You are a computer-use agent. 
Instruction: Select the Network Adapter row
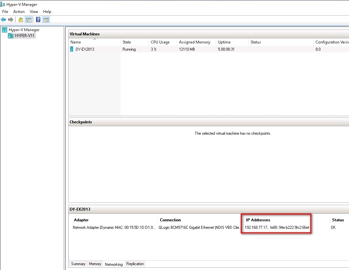(114, 227)
